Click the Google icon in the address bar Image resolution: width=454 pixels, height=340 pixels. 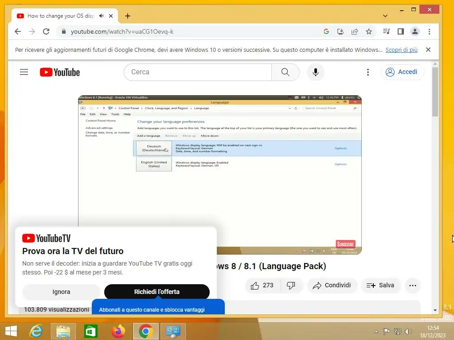(x=326, y=31)
